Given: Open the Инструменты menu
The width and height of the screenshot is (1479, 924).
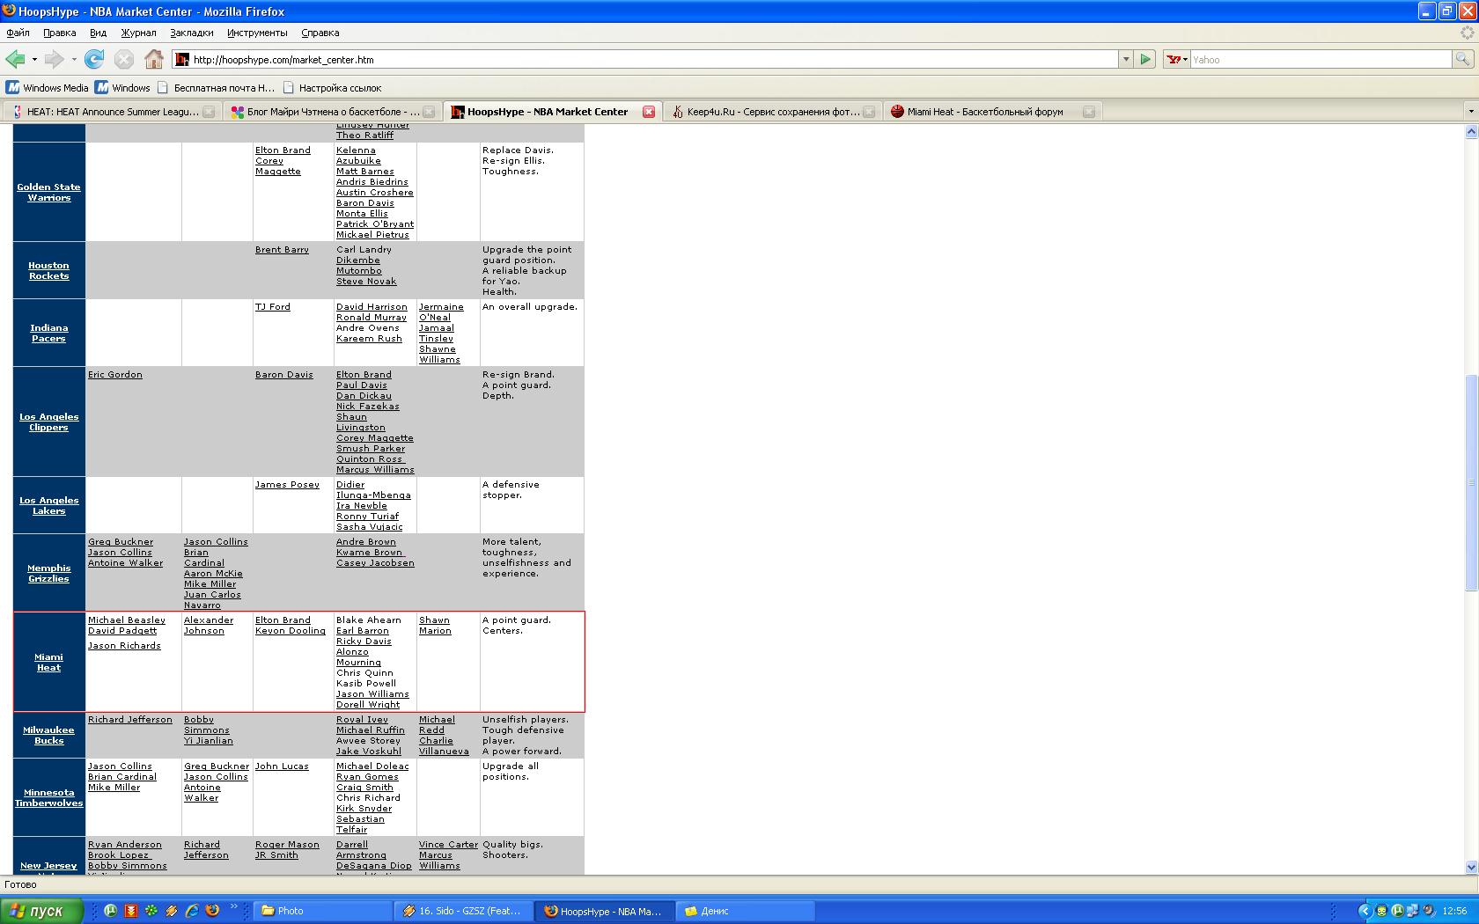Looking at the screenshot, I should click(257, 33).
